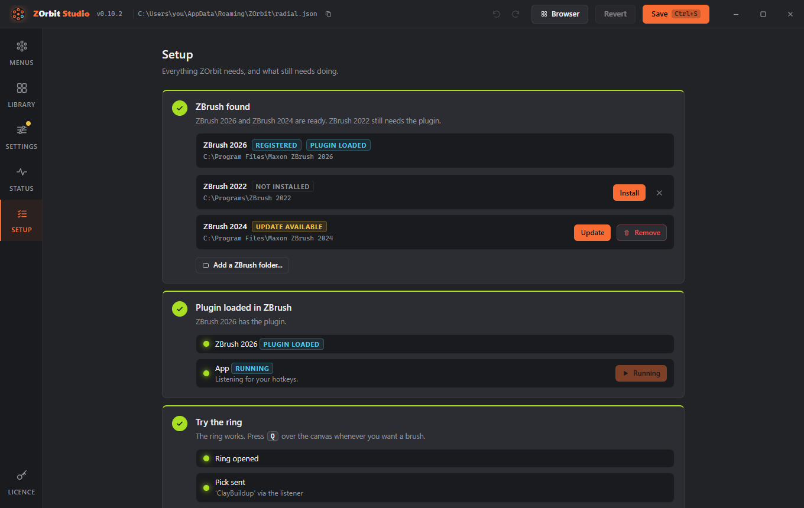Open the Browser button

tap(560, 14)
